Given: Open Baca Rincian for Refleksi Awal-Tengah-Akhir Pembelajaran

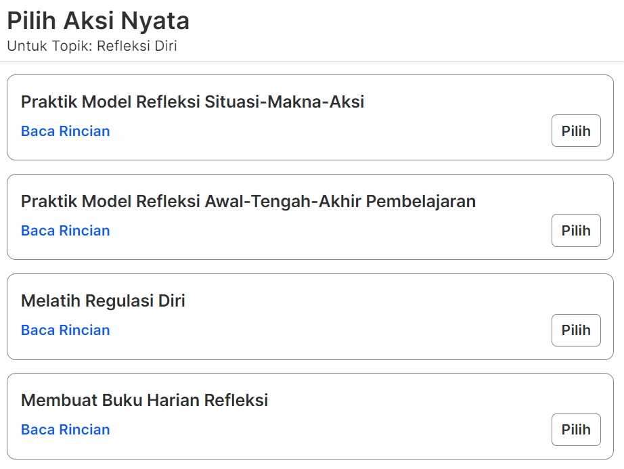Looking at the screenshot, I should [66, 231].
